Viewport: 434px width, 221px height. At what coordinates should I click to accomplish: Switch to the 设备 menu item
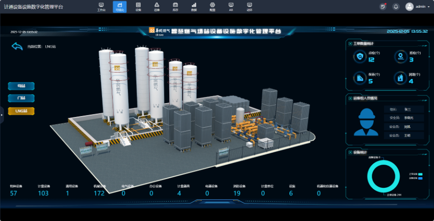(138, 7)
